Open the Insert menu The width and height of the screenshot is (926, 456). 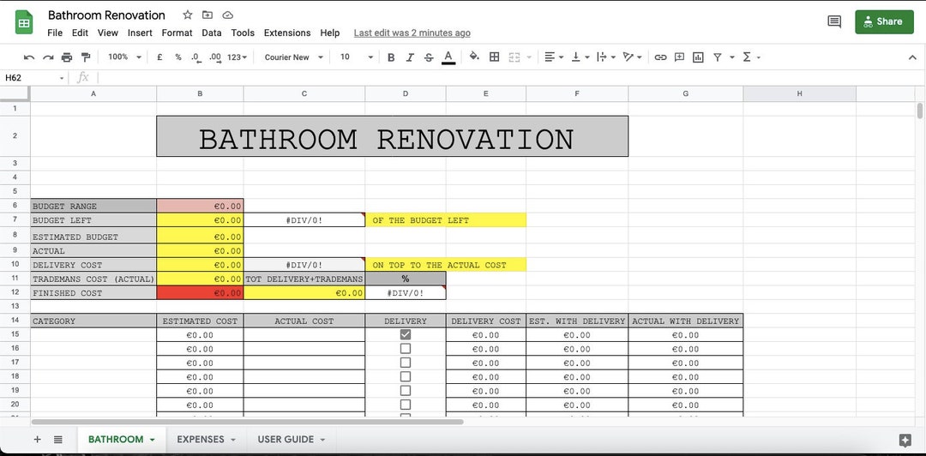tap(140, 33)
